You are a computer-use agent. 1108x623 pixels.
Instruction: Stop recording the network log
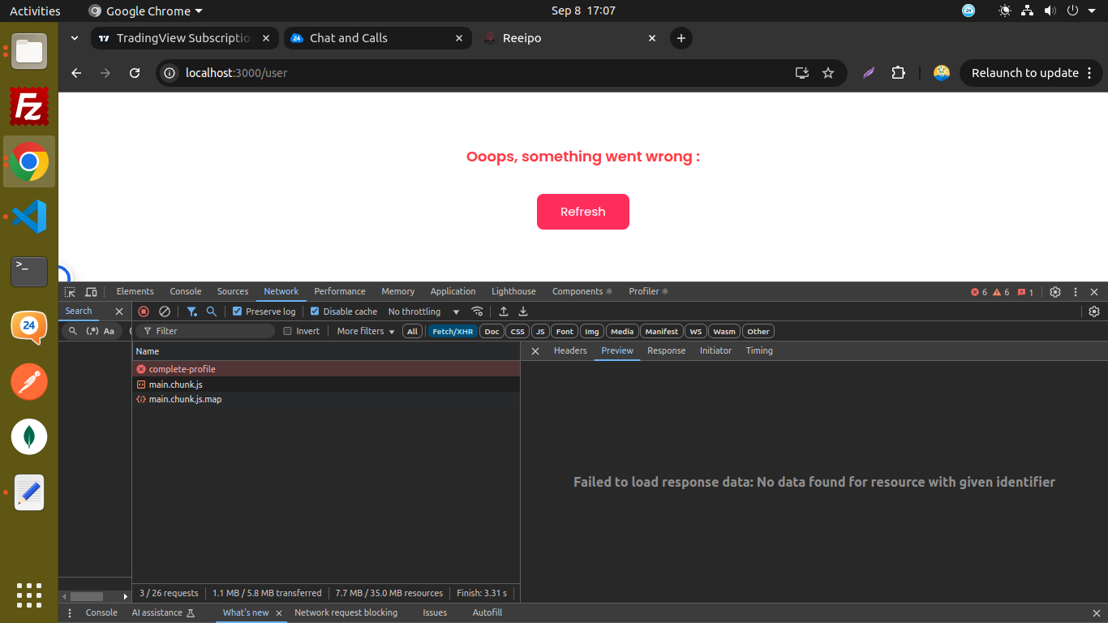(x=144, y=311)
